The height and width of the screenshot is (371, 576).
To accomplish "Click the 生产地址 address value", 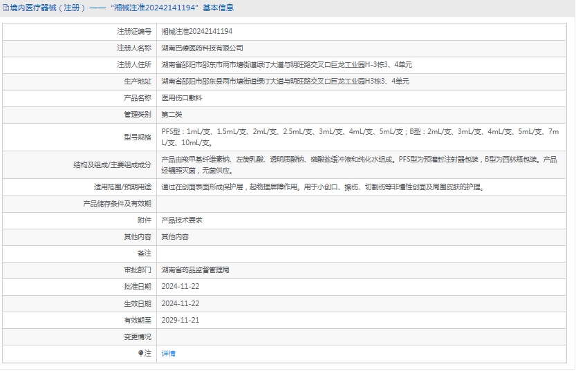I will click(x=285, y=82).
